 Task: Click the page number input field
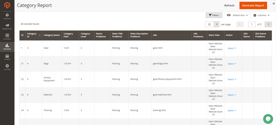tap(252, 24)
